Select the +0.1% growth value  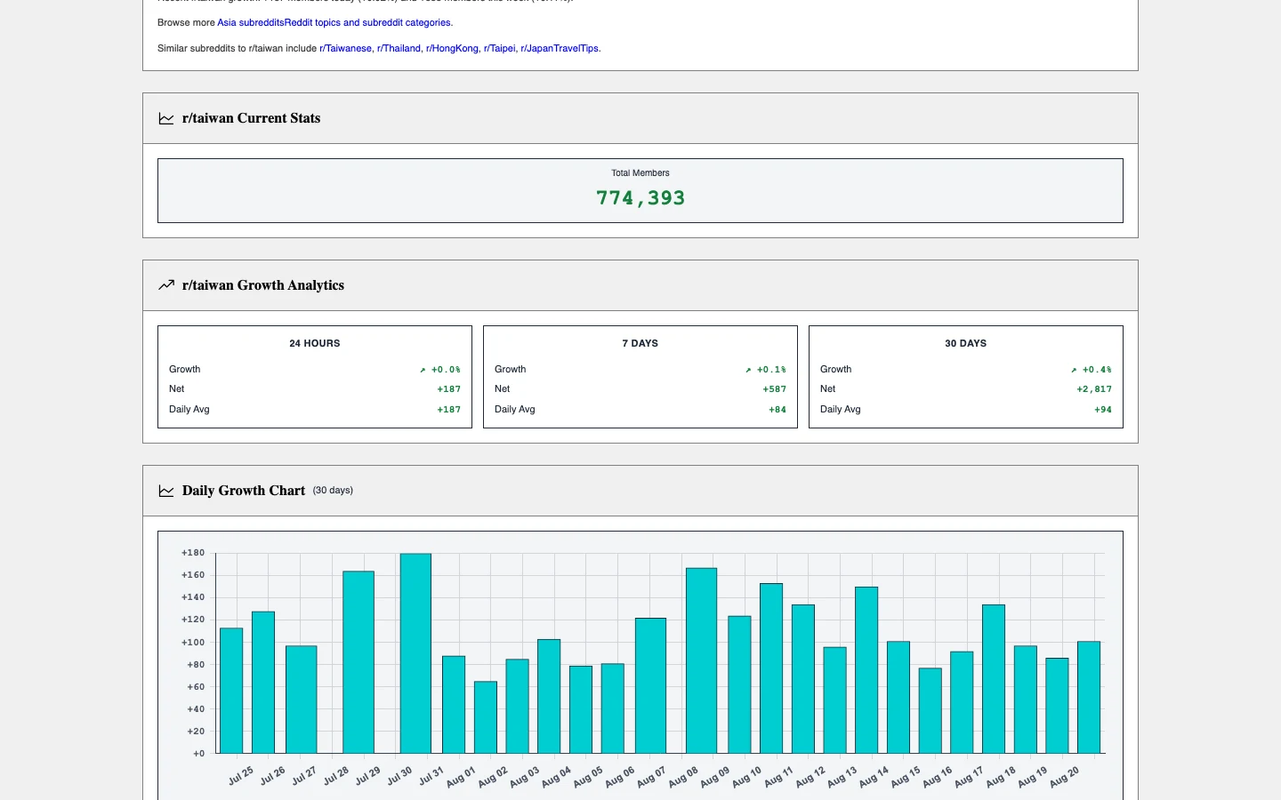tap(771, 370)
